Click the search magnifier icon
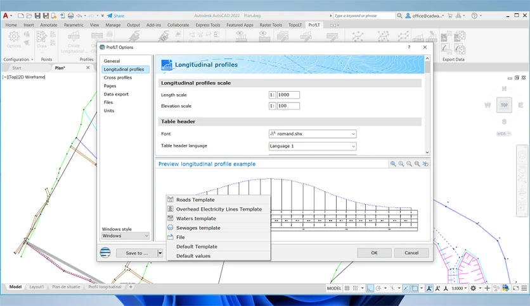530x306 pixels. 399,16
